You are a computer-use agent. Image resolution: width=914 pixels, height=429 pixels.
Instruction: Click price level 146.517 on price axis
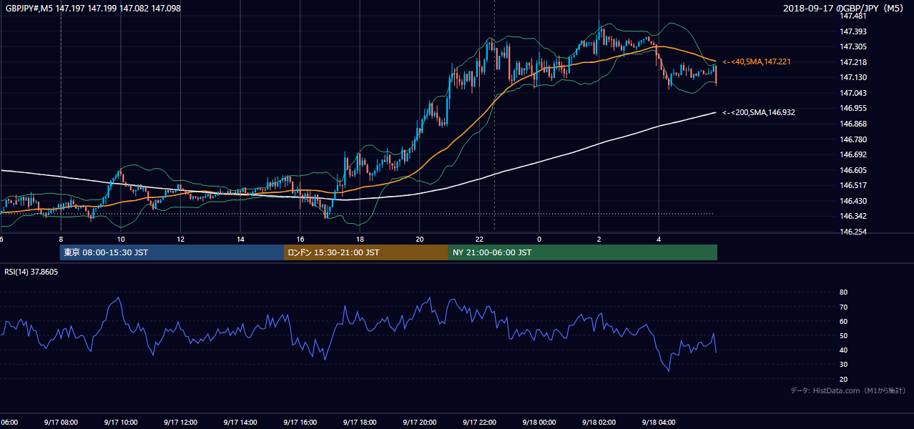(854, 185)
